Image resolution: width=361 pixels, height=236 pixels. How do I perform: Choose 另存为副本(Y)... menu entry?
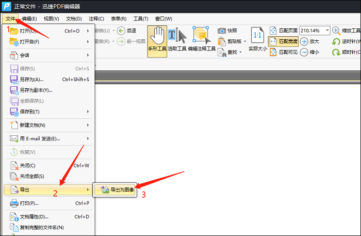click(x=48, y=90)
